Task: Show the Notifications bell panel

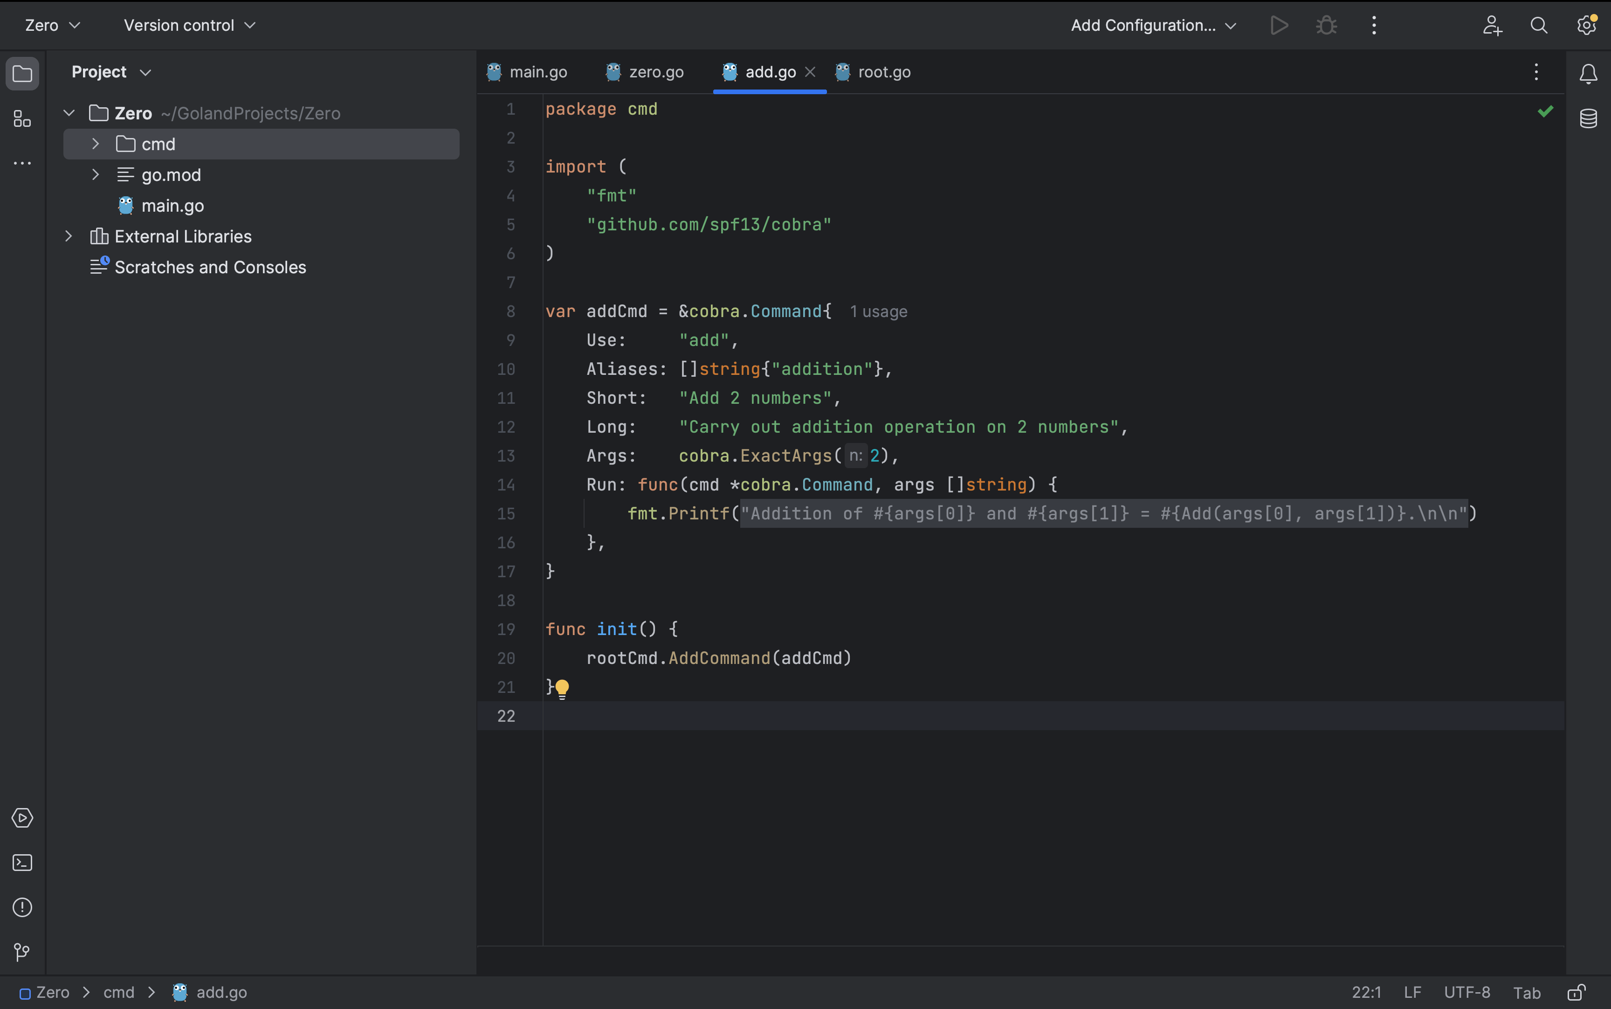Action: (x=1588, y=73)
